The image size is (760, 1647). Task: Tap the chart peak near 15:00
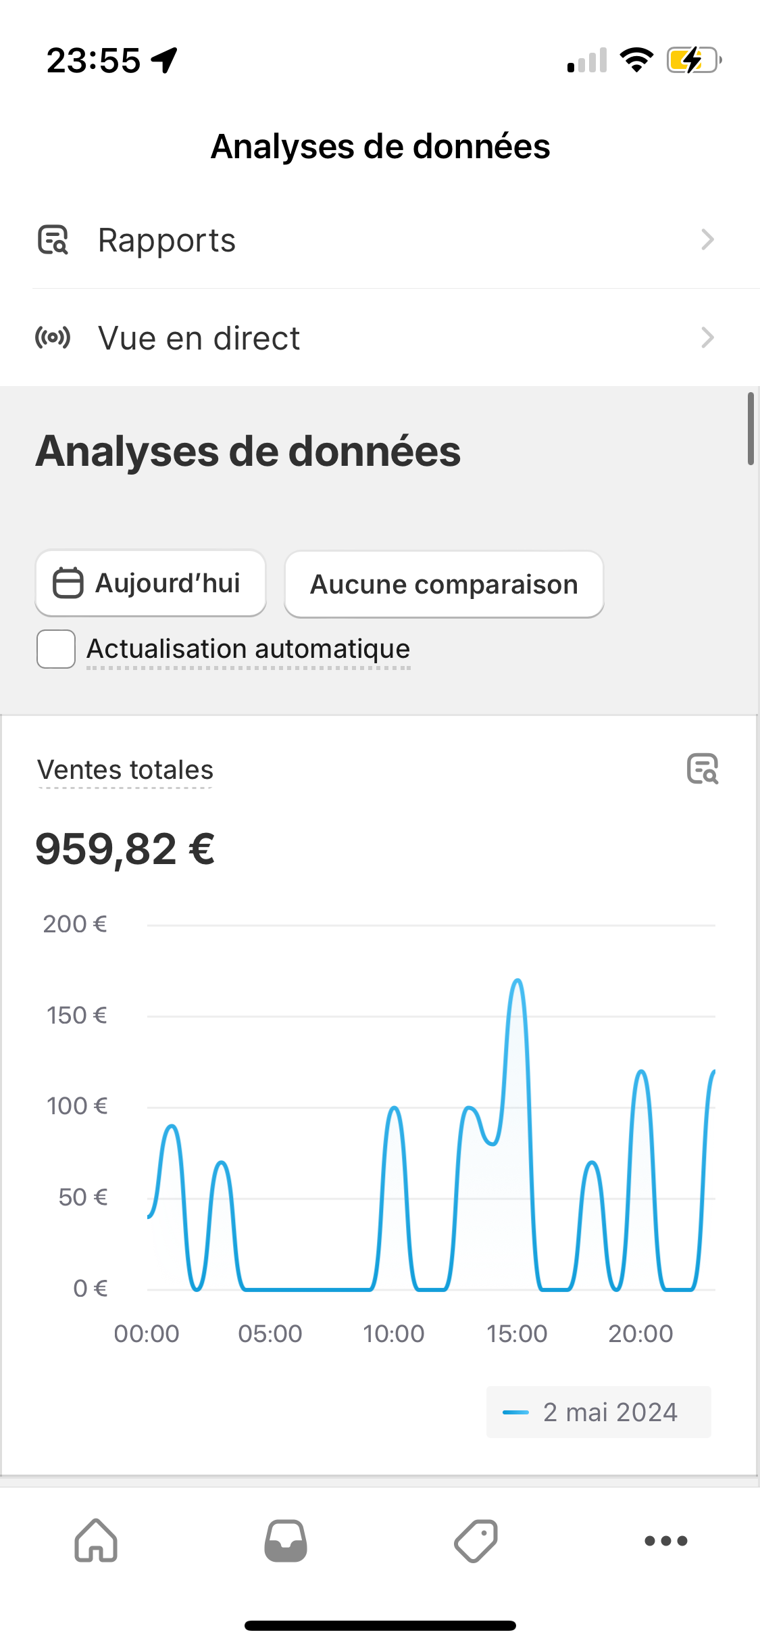point(517,980)
